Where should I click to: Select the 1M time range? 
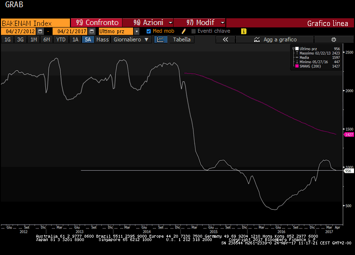coord(33,39)
